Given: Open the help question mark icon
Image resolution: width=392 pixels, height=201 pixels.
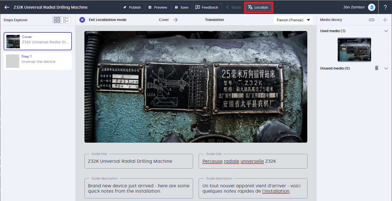Looking at the screenshot, I should (x=385, y=7).
